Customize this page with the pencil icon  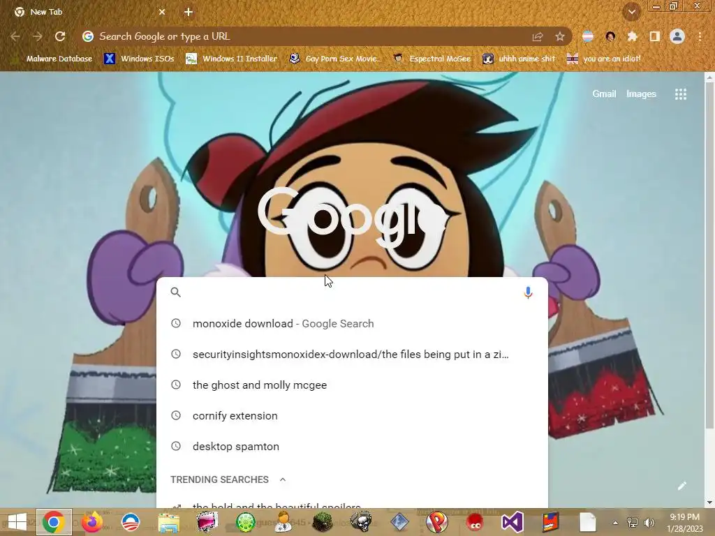point(681,486)
